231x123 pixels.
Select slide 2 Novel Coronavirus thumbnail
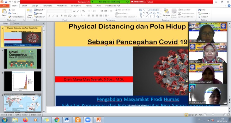[23, 59]
